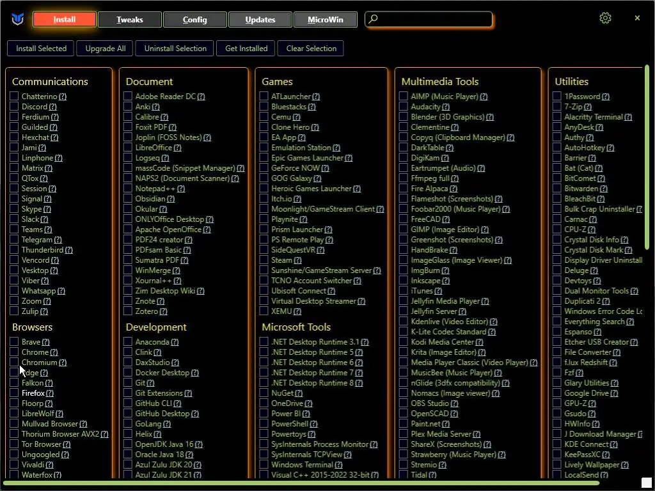Open the settings gear icon
The image size is (655, 491).
tap(605, 18)
